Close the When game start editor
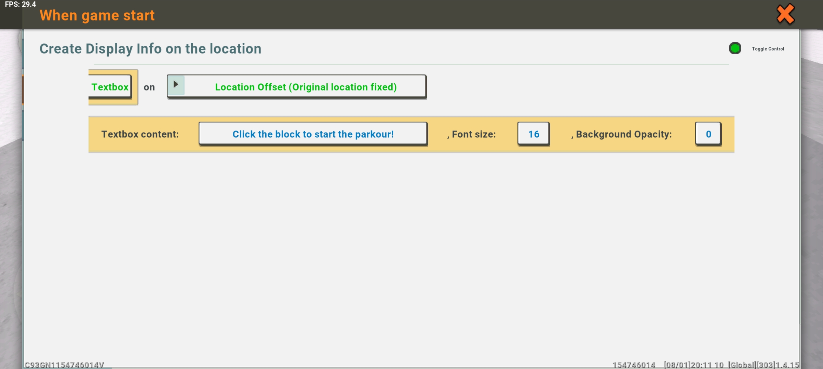The width and height of the screenshot is (823, 369). 785,14
